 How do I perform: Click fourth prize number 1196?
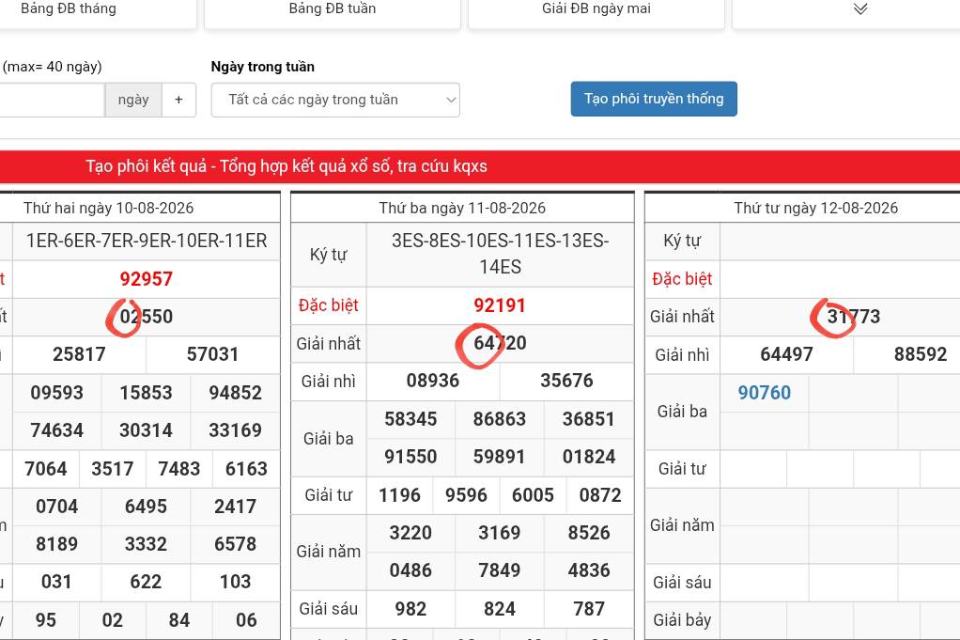(x=399, y=495)
